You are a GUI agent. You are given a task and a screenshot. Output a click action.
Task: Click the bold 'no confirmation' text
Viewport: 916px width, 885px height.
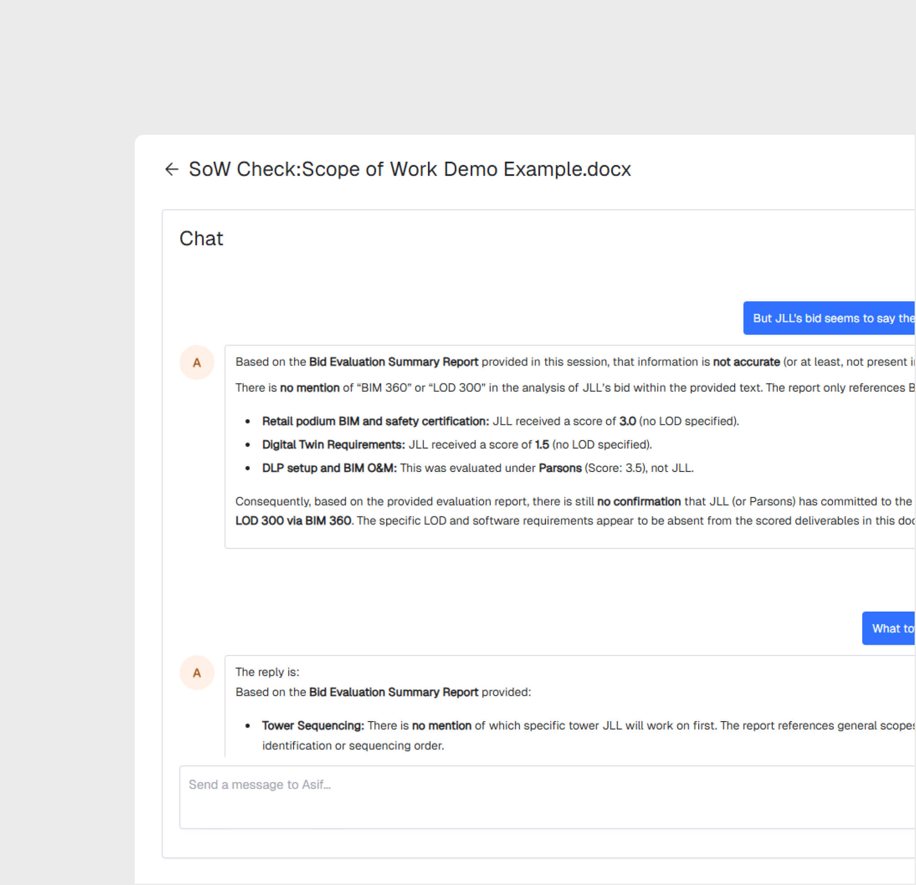pyautogui.click(x=639, y=502)
